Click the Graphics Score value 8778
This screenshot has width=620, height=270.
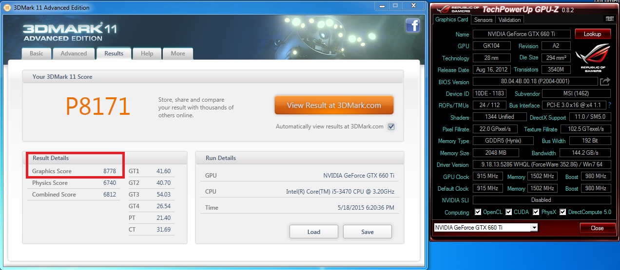click(x=109, y=171)
